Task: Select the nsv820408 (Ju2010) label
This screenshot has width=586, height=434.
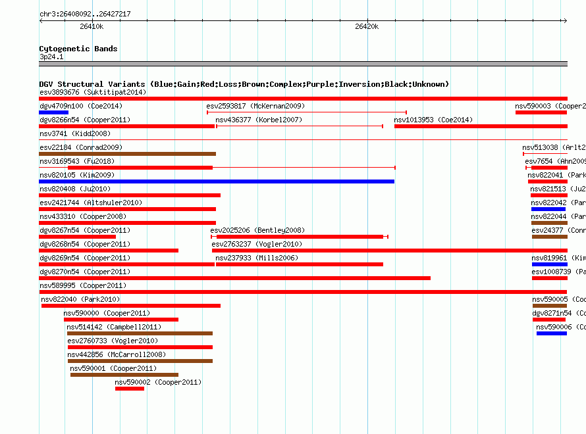Action: coord(75,189)
